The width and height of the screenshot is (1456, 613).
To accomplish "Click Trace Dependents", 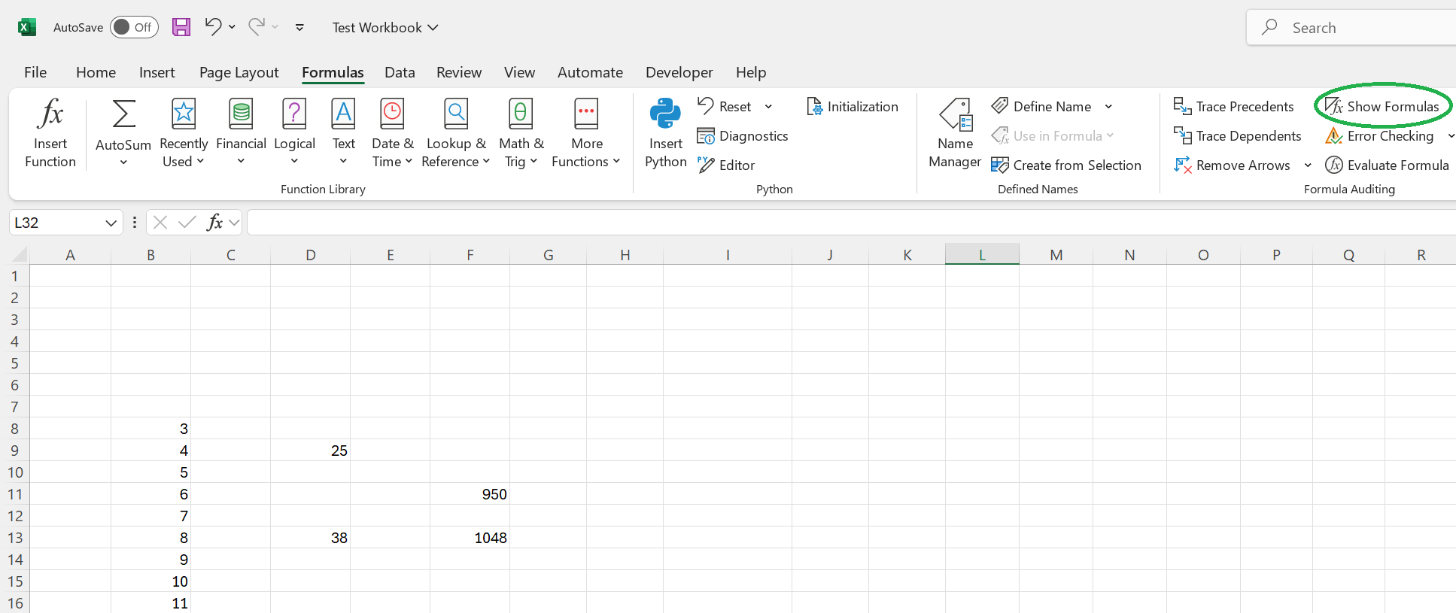I will (1237, 136).
